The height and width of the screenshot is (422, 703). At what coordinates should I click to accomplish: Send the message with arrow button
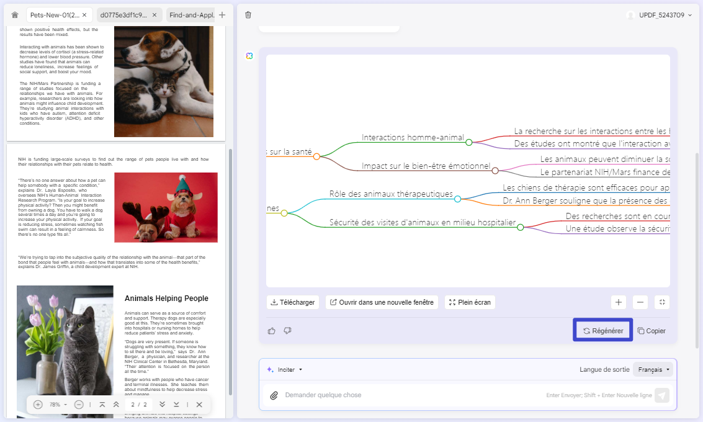coord(662,395)
